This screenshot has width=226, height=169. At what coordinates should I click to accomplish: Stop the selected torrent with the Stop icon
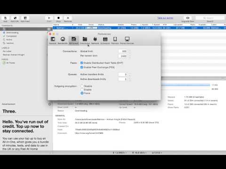pos(58,18)
